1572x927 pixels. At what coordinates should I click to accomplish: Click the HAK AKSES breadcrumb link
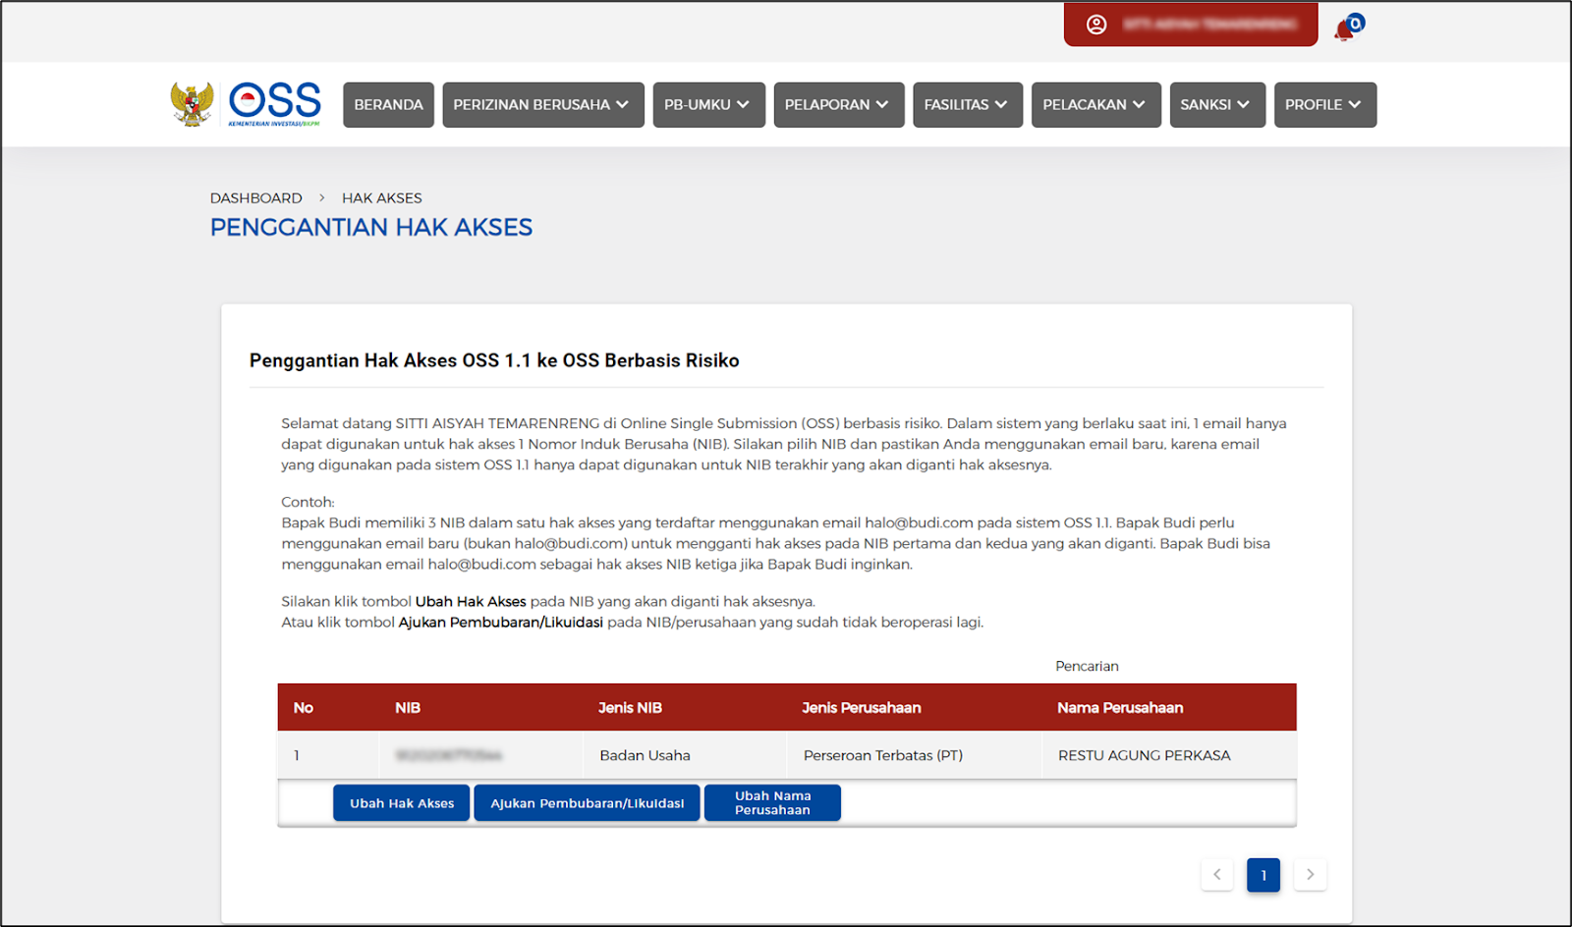point(382,197)
